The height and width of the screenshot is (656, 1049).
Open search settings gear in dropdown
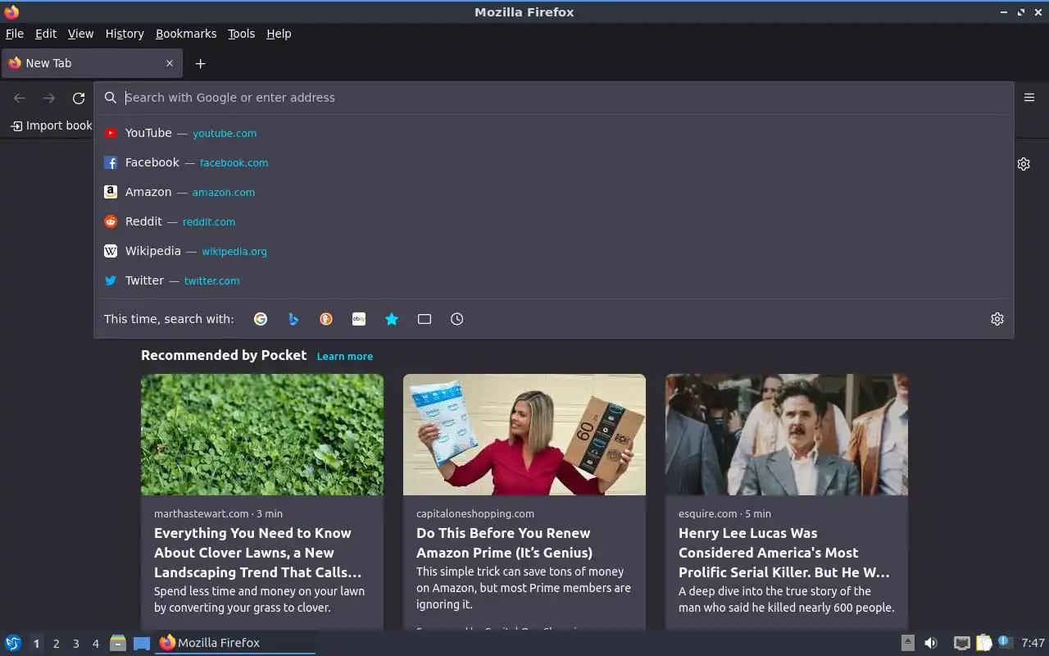pos(997,319)
